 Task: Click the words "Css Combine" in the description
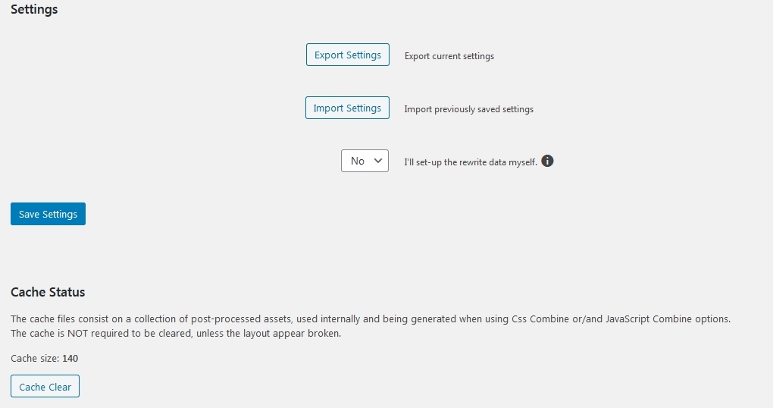pos(540,319)
